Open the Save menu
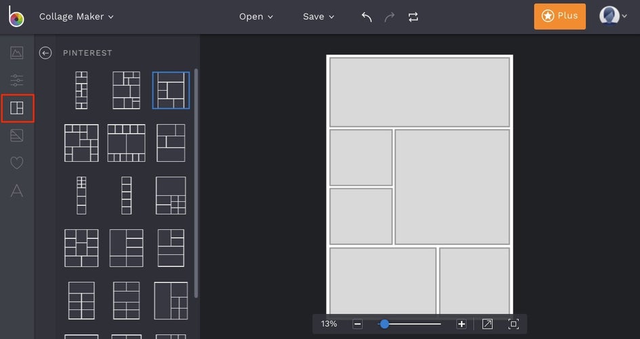The image size is (640, 339). tap(319, 17)
